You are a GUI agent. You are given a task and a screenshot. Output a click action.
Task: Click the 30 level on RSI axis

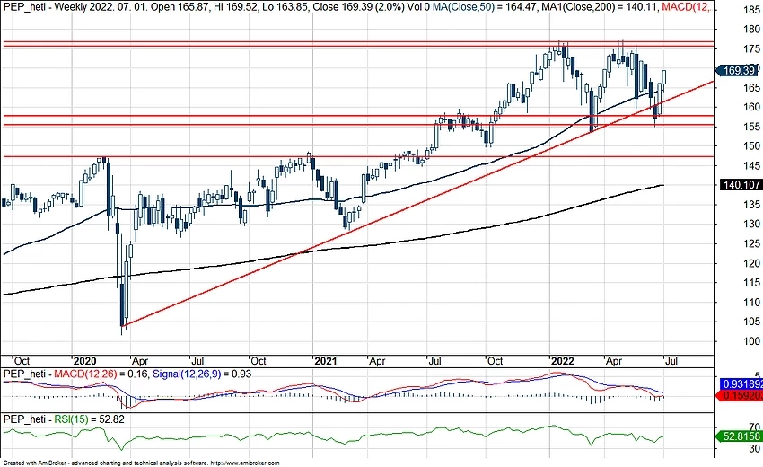point(755,448)
